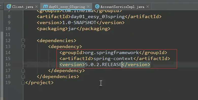Click fold end marker at line 17
Viewport: 198px width, 100px height.
23,71
